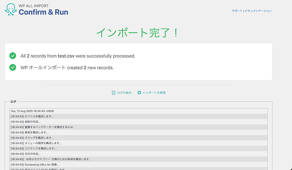Screen dimensions: 292x170
Task: Select the log row タイトルを構成します
Action: pyautogui.click(x=138, y=116)
